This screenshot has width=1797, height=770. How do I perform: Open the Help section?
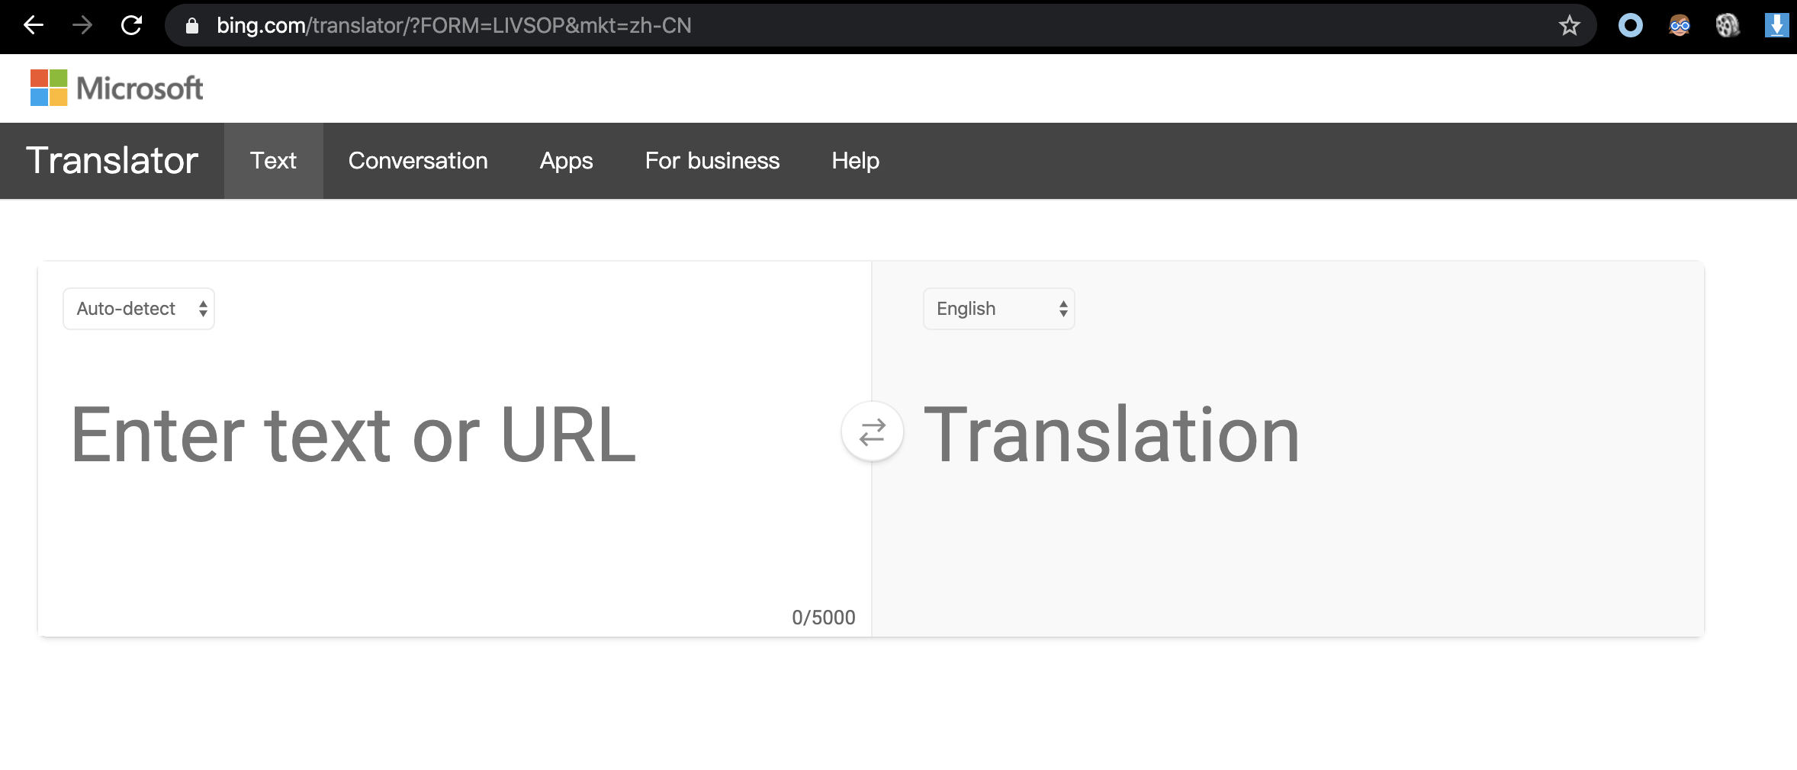click(x=855, y=161)
